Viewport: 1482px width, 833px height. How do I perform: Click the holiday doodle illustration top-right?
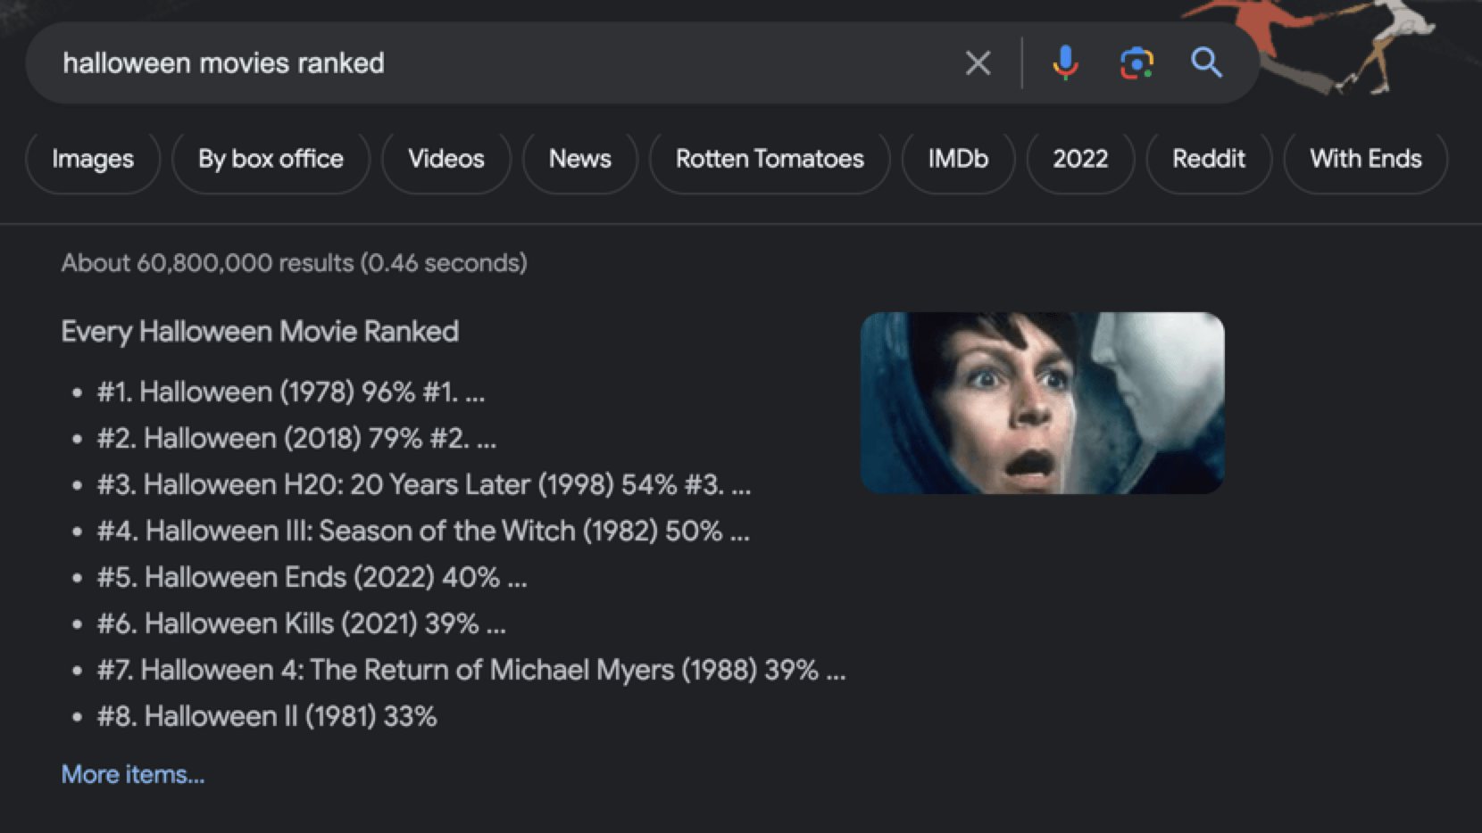[x=1321, y=45]
